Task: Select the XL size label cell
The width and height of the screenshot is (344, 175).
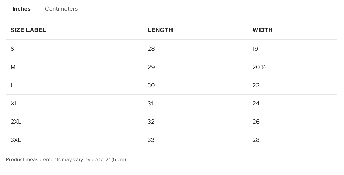Action: coord(14,104)
